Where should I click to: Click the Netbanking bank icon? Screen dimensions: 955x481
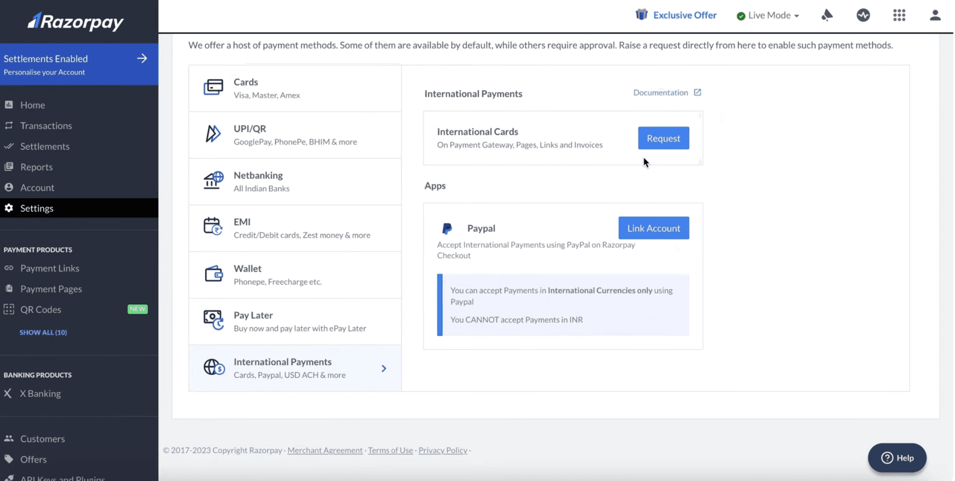click(x=213, y=180)
